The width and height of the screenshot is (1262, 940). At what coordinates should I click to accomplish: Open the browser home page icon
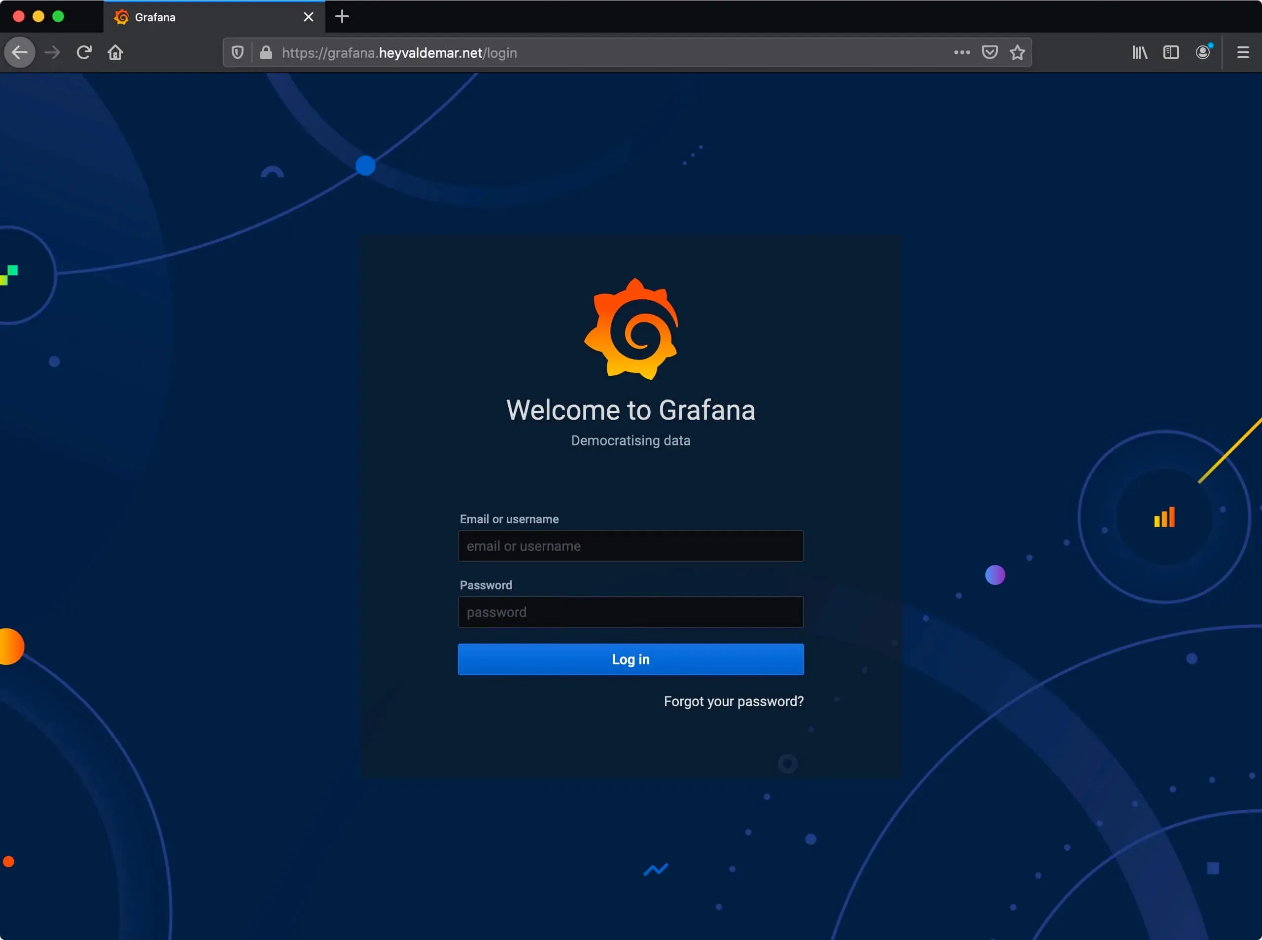tap(115, 52)
